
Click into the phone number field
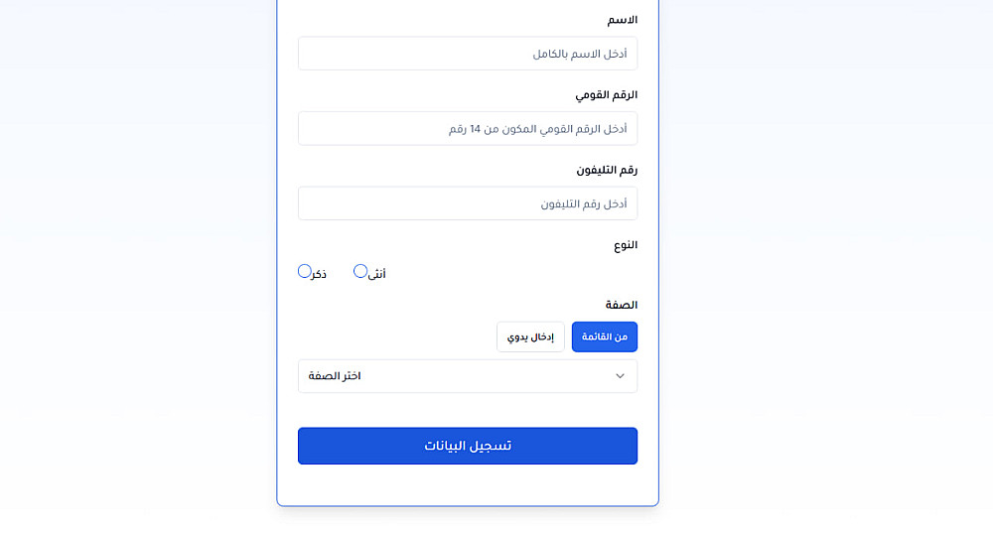pyautogui.click(x=467, y=203)
